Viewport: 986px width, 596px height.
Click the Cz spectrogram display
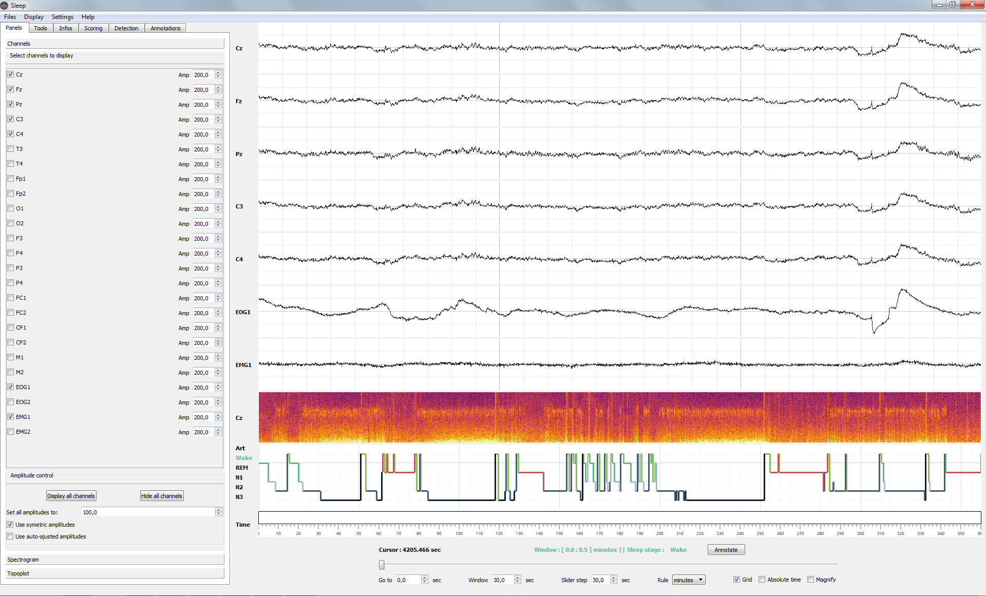tap(619, 417)
